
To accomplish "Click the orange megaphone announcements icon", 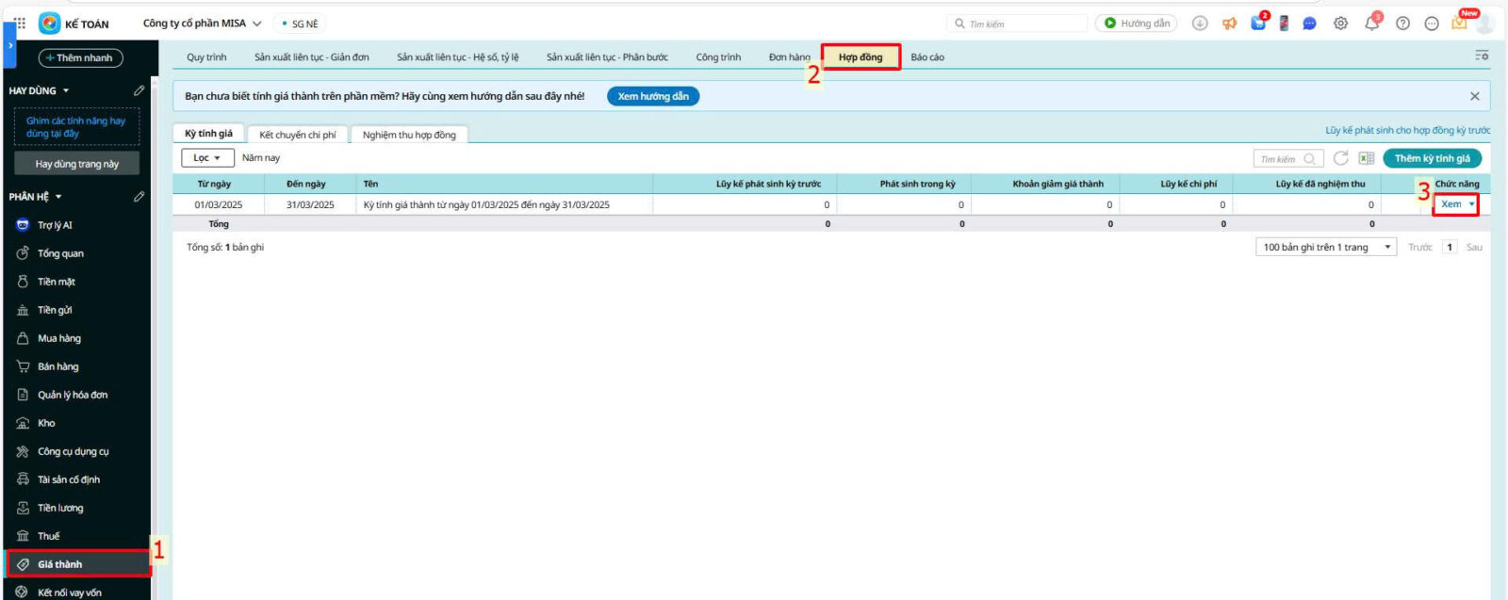I will [1229, 24].
